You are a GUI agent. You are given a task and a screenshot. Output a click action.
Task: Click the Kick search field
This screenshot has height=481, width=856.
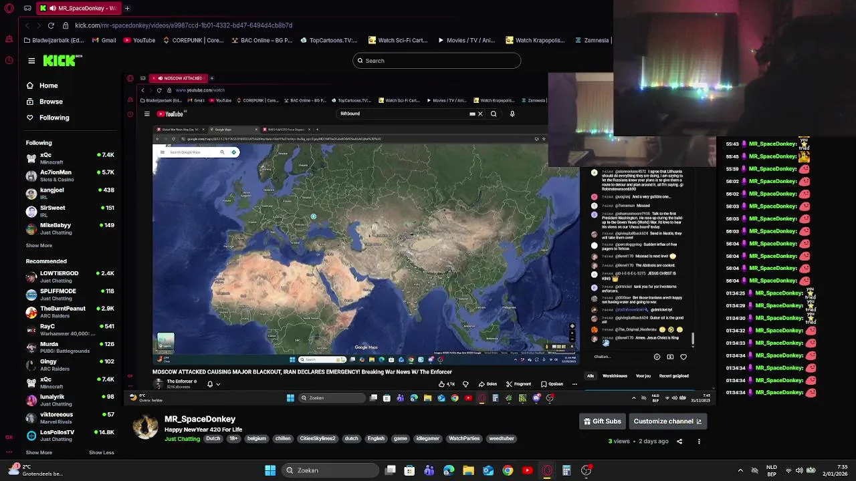point(437,61)
